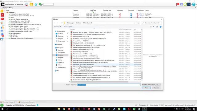Click the blue help icon in dialog

(x=160, y=27)
